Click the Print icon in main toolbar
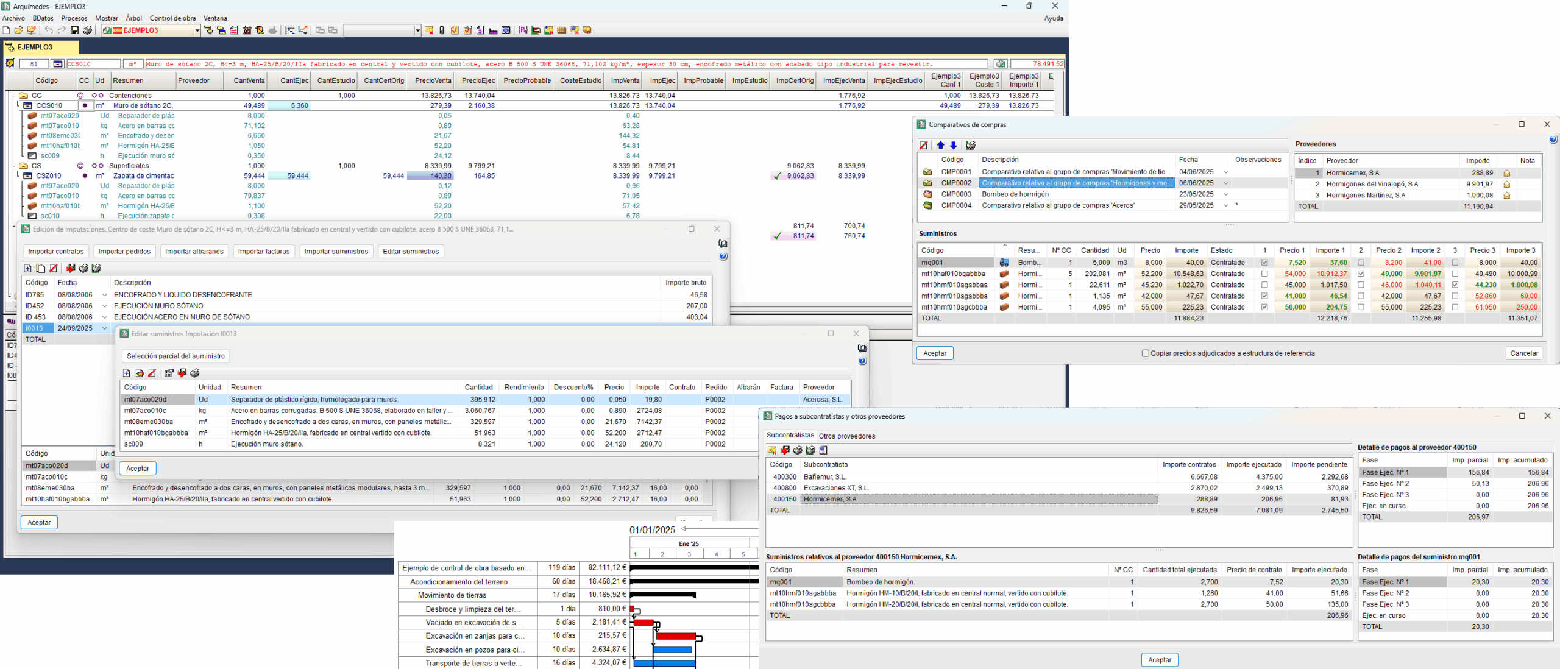Screen dimensions: 1560x669 pyautogui.click(x=88, y=30)
